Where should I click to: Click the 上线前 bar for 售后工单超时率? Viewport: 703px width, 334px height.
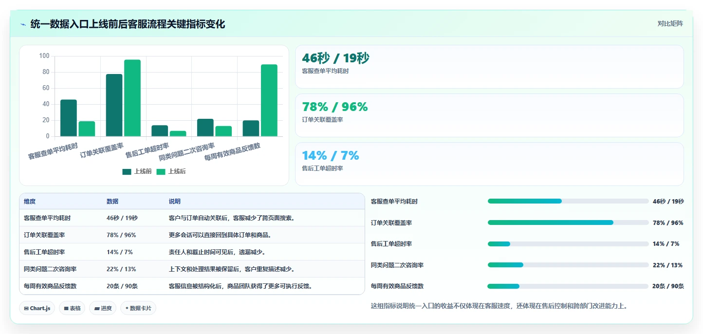[160, 130]
